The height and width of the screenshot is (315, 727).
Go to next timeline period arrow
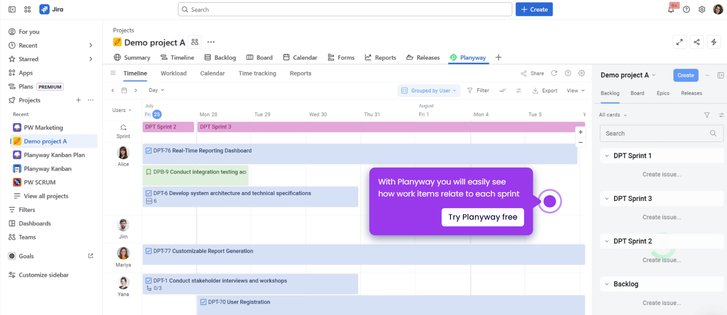click(x=136, y=90)
